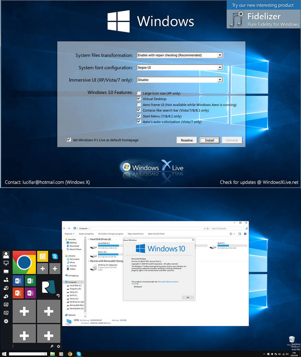Open File Explorer from the taskbar
This screenshot has height=357, width=301.
point(52,354)
